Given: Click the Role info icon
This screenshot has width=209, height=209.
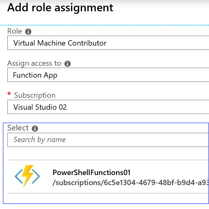Looking at the screenshot, I should click(x=28, y=32).
